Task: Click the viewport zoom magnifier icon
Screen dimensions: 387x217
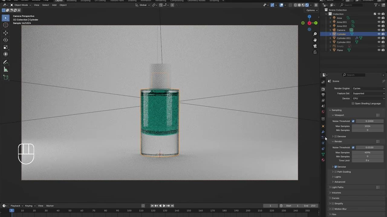Action: click(x=315, y=34)
